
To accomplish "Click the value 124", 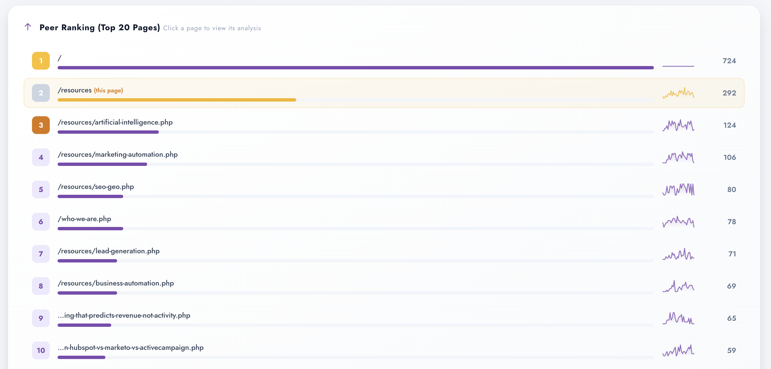I will pyautogui.click(x=730, y=125).
